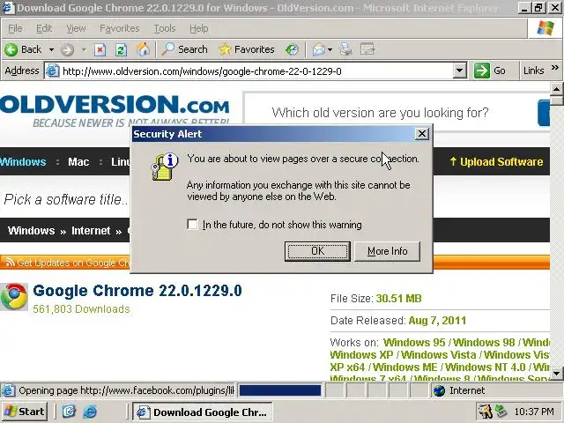564x423 pixels.
Task: Click the '30.51 MB' file size value
Action: point(398,299)
